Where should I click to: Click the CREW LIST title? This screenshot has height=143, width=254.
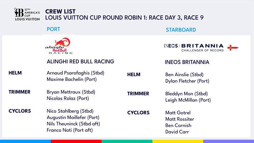[x=60, y=11]
